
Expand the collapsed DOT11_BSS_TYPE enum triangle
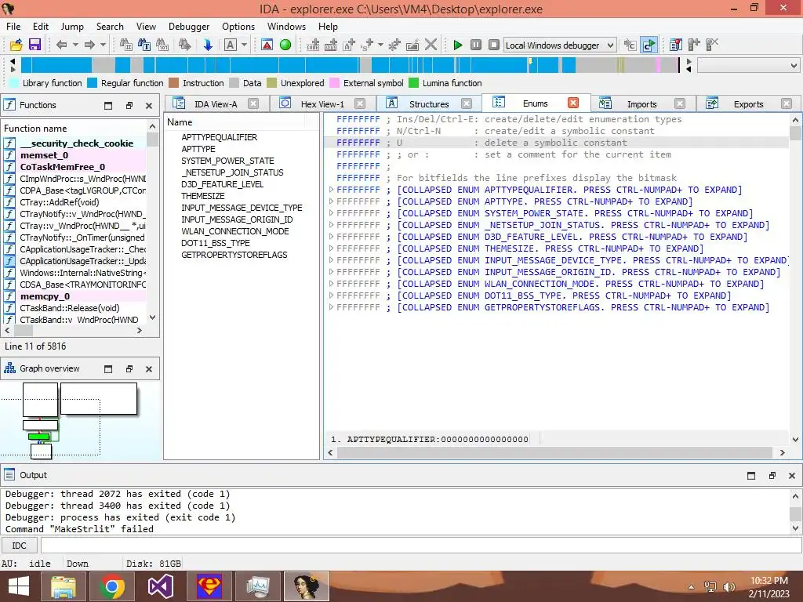[x=332, y=296]
